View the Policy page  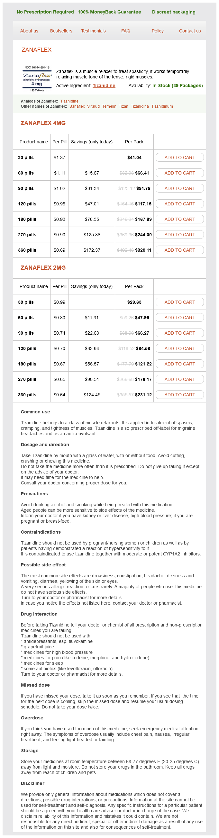pos(158,31)
